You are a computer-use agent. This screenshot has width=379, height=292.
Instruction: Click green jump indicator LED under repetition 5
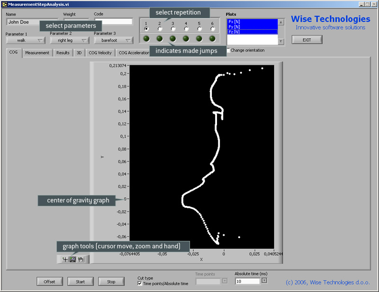click(x=199, y=39)
